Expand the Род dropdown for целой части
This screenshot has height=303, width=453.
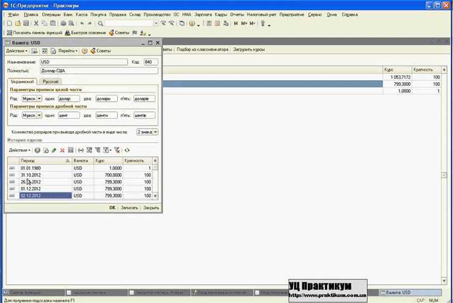coord(39,99)
